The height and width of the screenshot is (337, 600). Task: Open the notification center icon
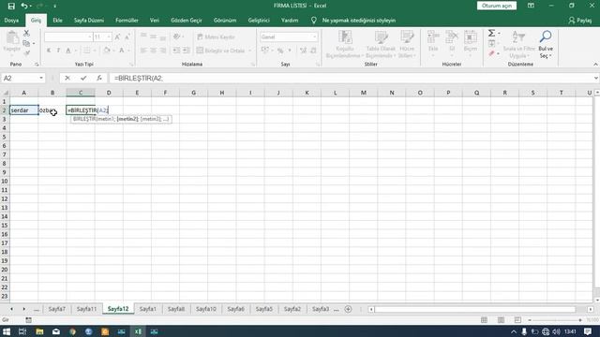click(588, 331)
